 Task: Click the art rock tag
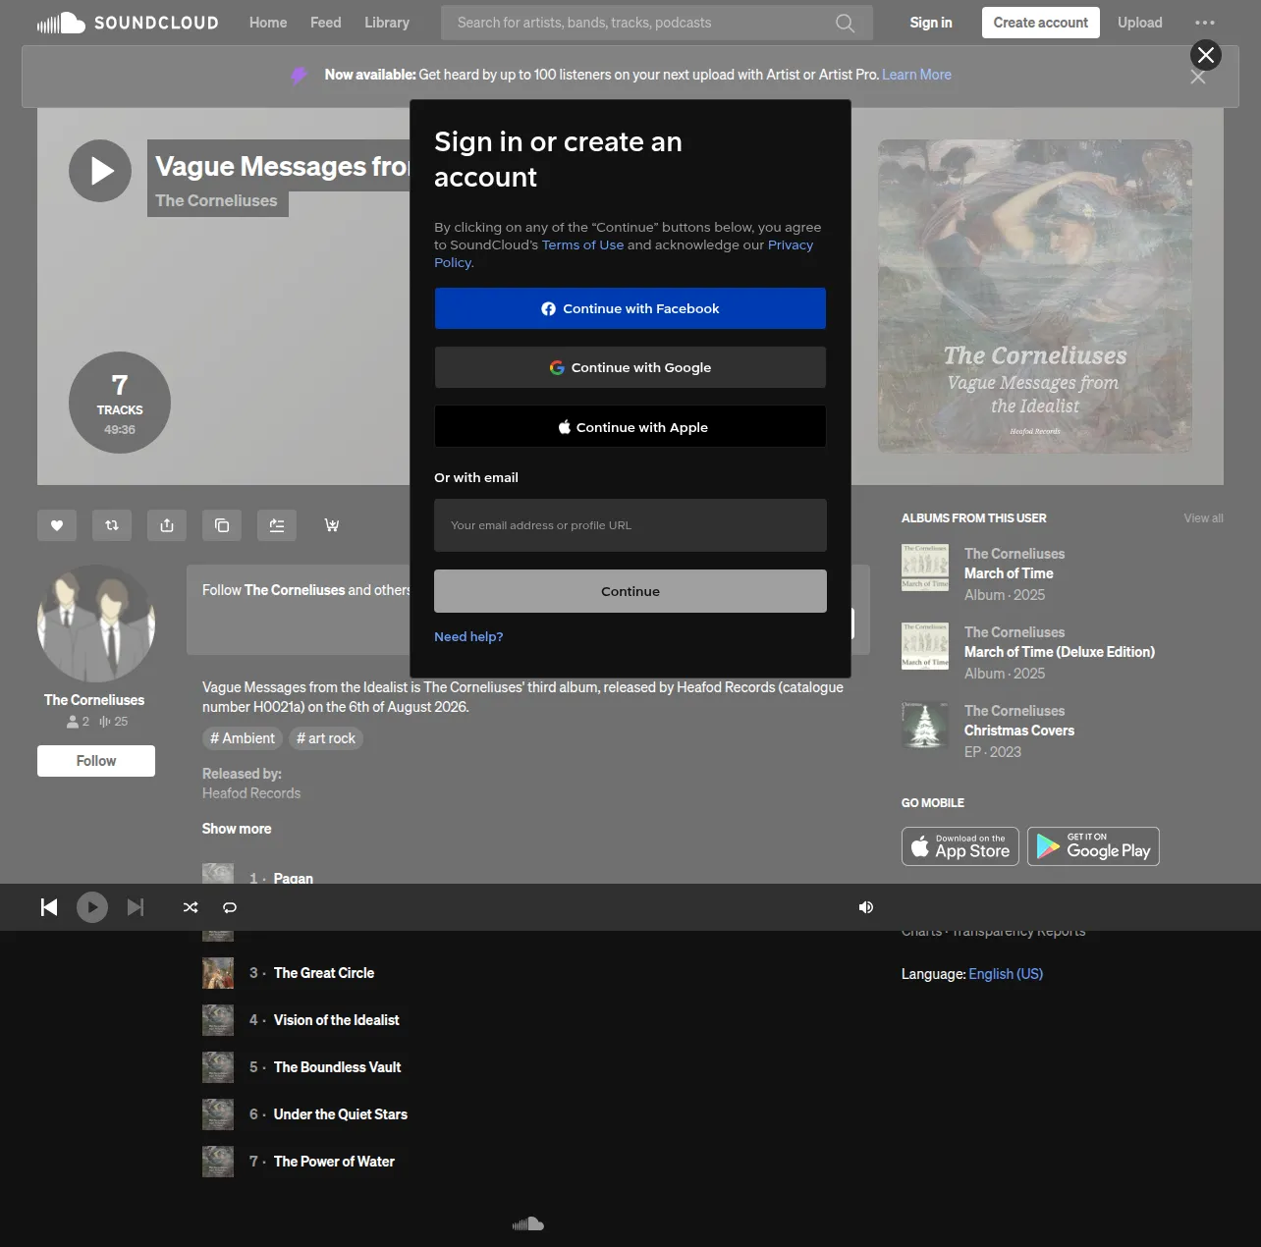point(326,738)
